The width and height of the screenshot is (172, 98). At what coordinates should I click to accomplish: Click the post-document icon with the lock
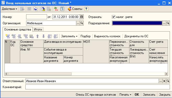43,9
